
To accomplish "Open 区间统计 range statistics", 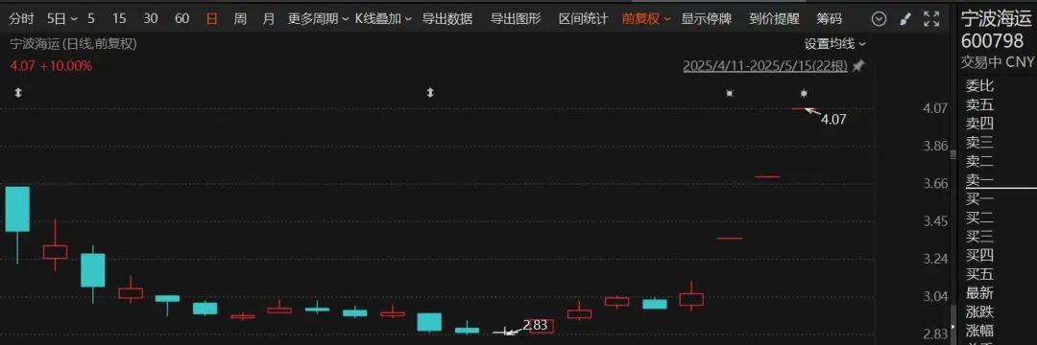I will [x=584, y=19].
